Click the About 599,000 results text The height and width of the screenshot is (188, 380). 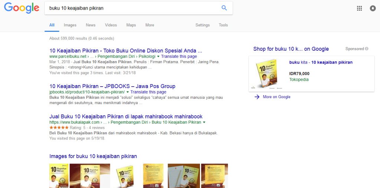(82, 38)
